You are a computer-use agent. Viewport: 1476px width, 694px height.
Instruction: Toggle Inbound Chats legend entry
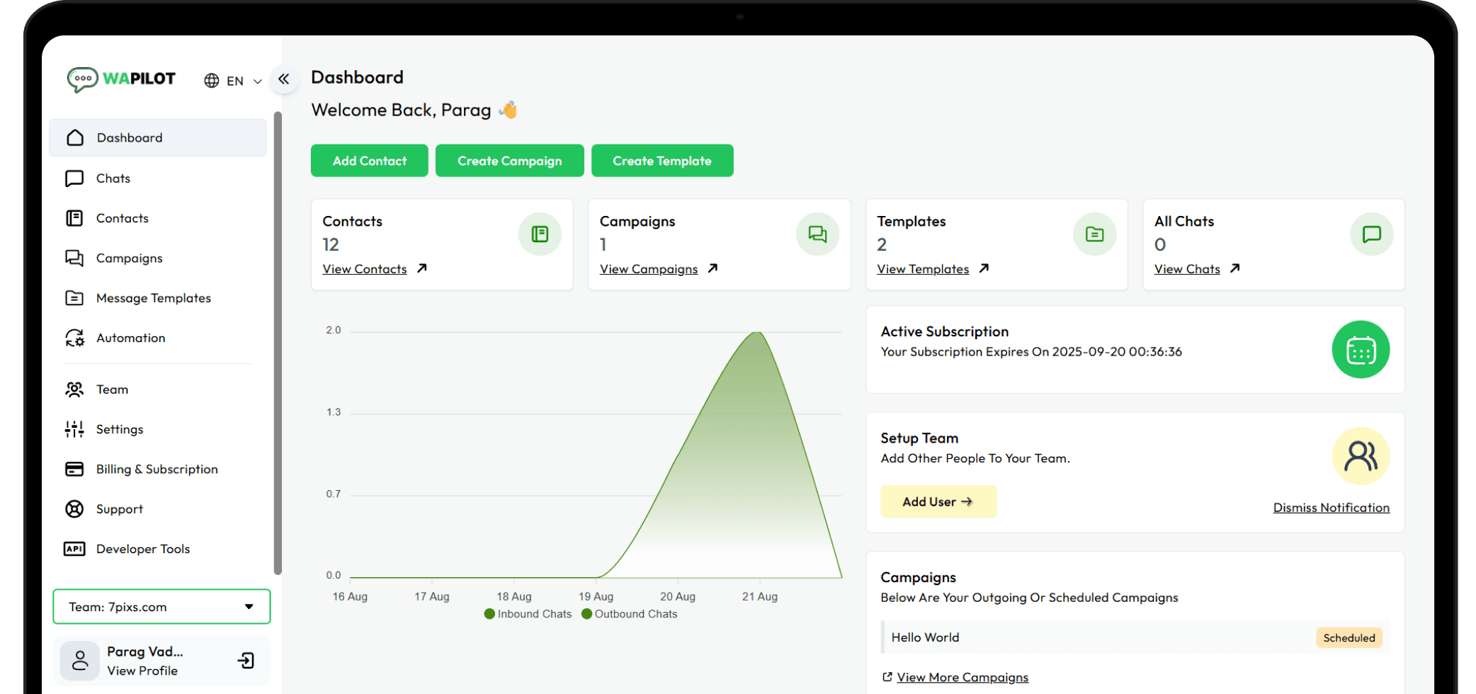tap(528, 614)
